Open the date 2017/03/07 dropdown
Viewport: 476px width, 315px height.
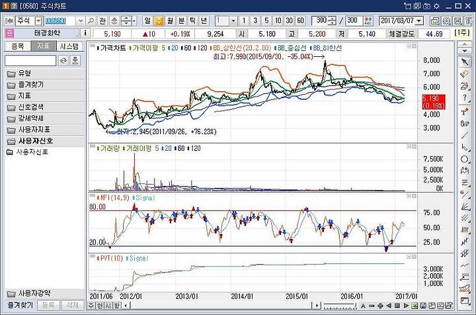419,21
